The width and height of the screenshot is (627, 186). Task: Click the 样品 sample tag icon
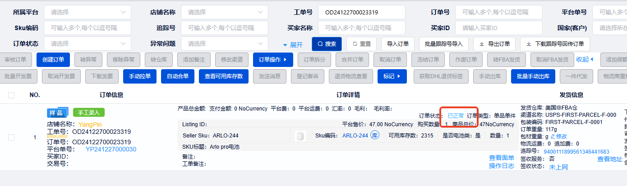coord(57,112)
